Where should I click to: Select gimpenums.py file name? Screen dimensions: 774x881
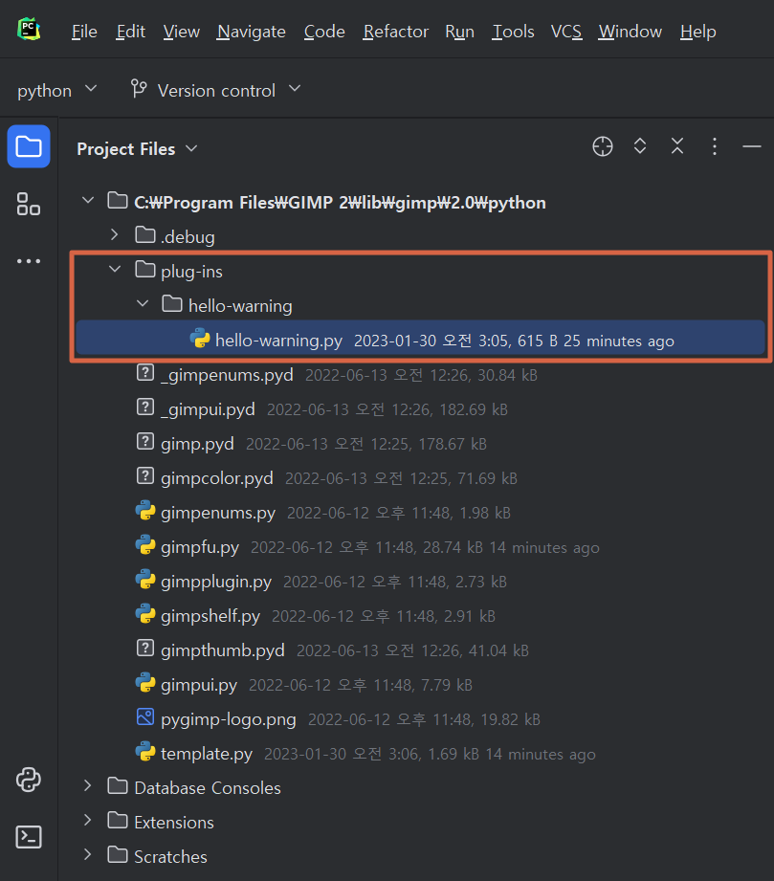(218, 513)
